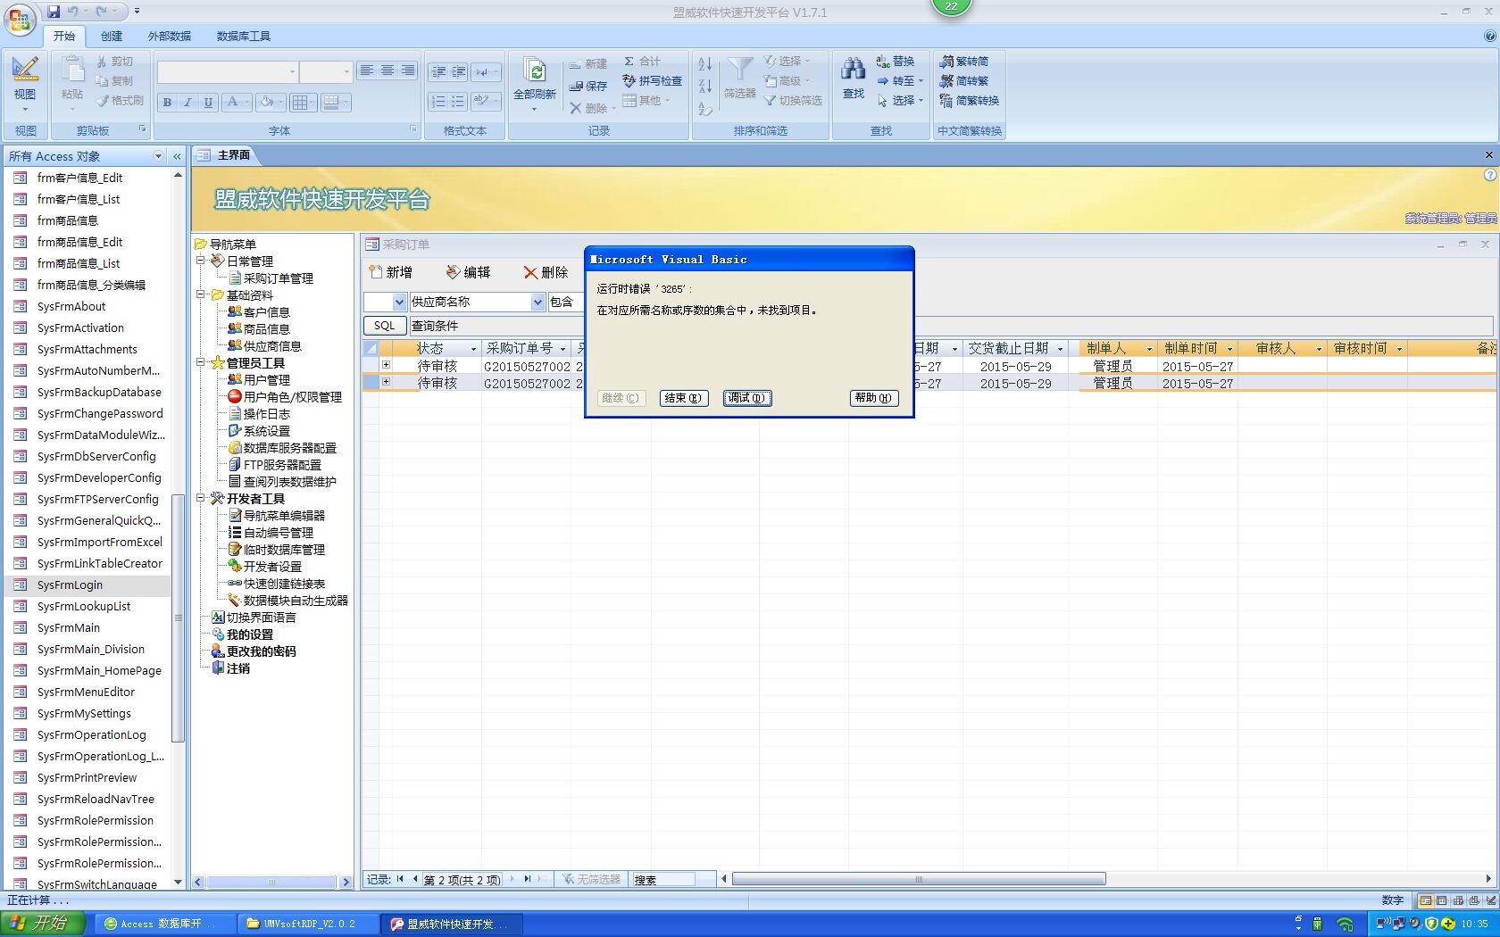This screenshot has height=937, width=1500.
Task: Switch to UMVsoftRDP_V2.0.2 taskbar item
Action: 308,924
